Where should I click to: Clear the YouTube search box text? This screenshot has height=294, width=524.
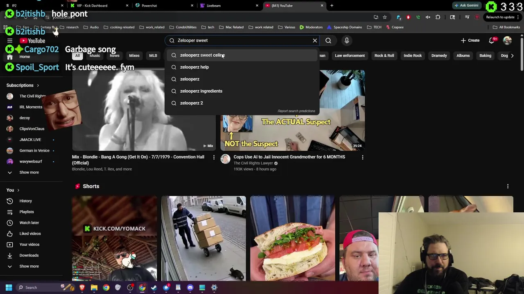[315, 40]
